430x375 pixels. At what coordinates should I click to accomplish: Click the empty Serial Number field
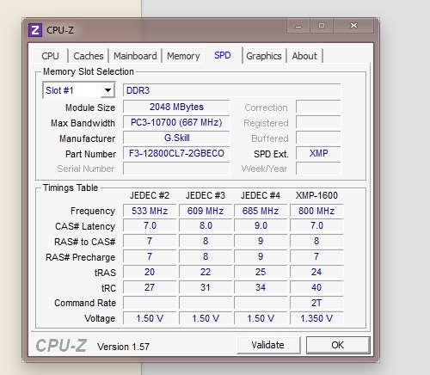click(x=176, y=169)
